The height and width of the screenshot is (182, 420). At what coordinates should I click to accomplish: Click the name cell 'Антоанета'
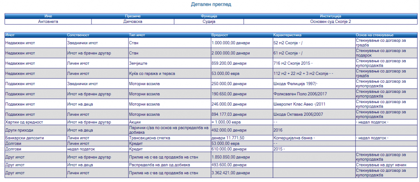click(x=48, y=21)
